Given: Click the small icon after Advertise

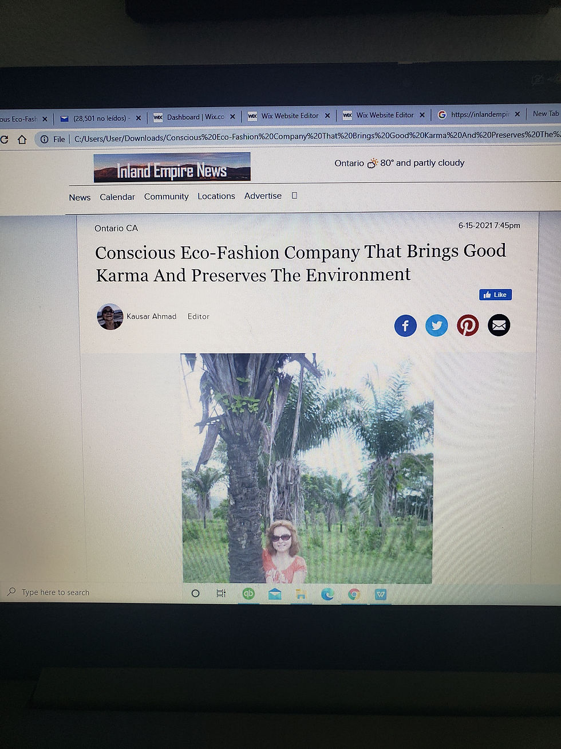Looking at the screenshot, I should coord(295,195).
